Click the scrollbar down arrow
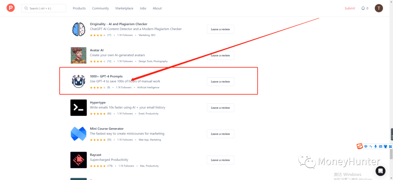Image resolution: width=393 pixels, height=180 pixels. tap(391, 178)
